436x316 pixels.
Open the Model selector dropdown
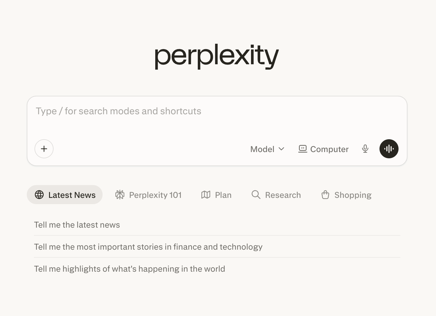pyautogui.click(x=262, y=149)
